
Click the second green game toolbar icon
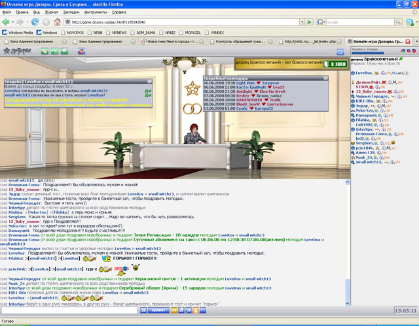(x=54, y=51)
